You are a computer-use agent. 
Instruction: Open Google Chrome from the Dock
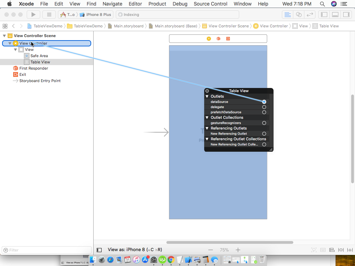tap(171, 260)
